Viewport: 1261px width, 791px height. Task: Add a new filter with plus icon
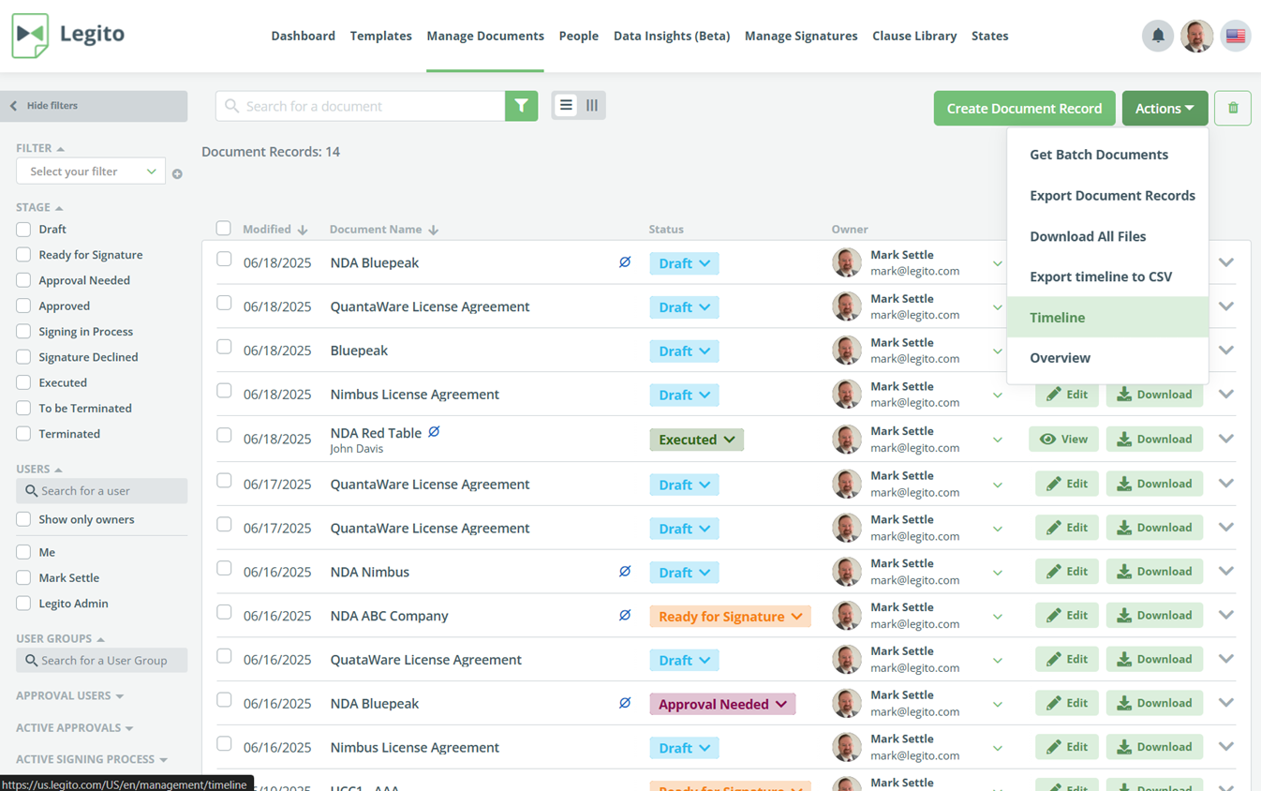177,173
